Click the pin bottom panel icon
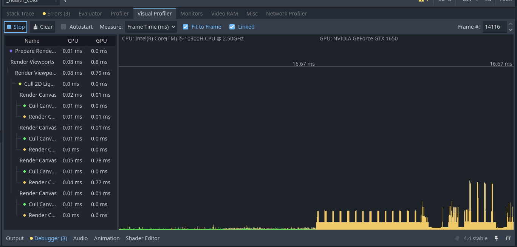Viewport: 517px width, 247px height. pos(496,238)
